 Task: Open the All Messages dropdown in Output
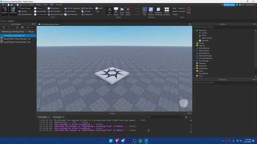point(44,117)
